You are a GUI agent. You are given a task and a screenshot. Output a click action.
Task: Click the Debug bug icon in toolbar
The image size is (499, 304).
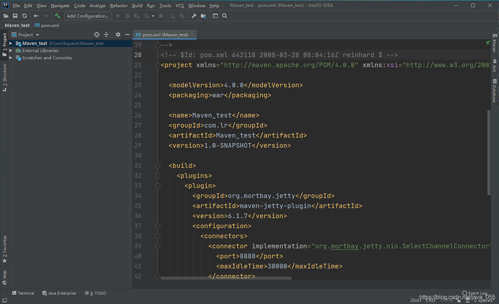127,16
